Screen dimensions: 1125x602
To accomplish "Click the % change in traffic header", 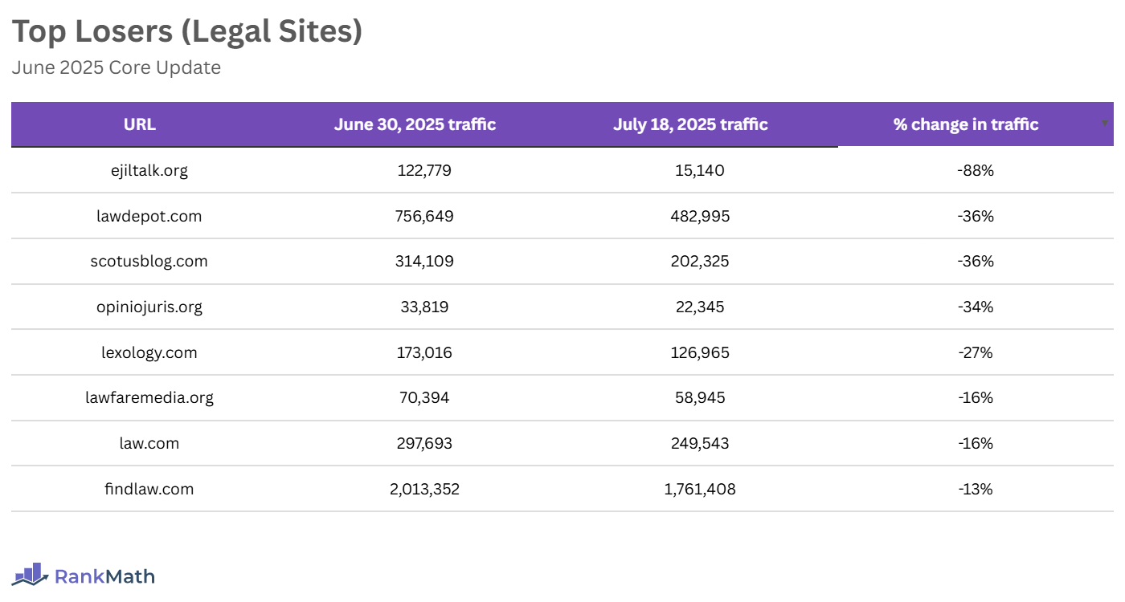I will point(966,124).
